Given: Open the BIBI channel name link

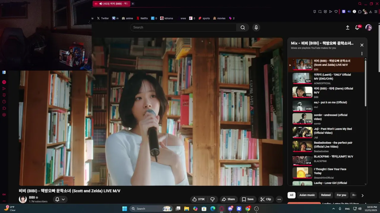Looking at the screenshot, I should pyautogui.click(x=32, y=197).
